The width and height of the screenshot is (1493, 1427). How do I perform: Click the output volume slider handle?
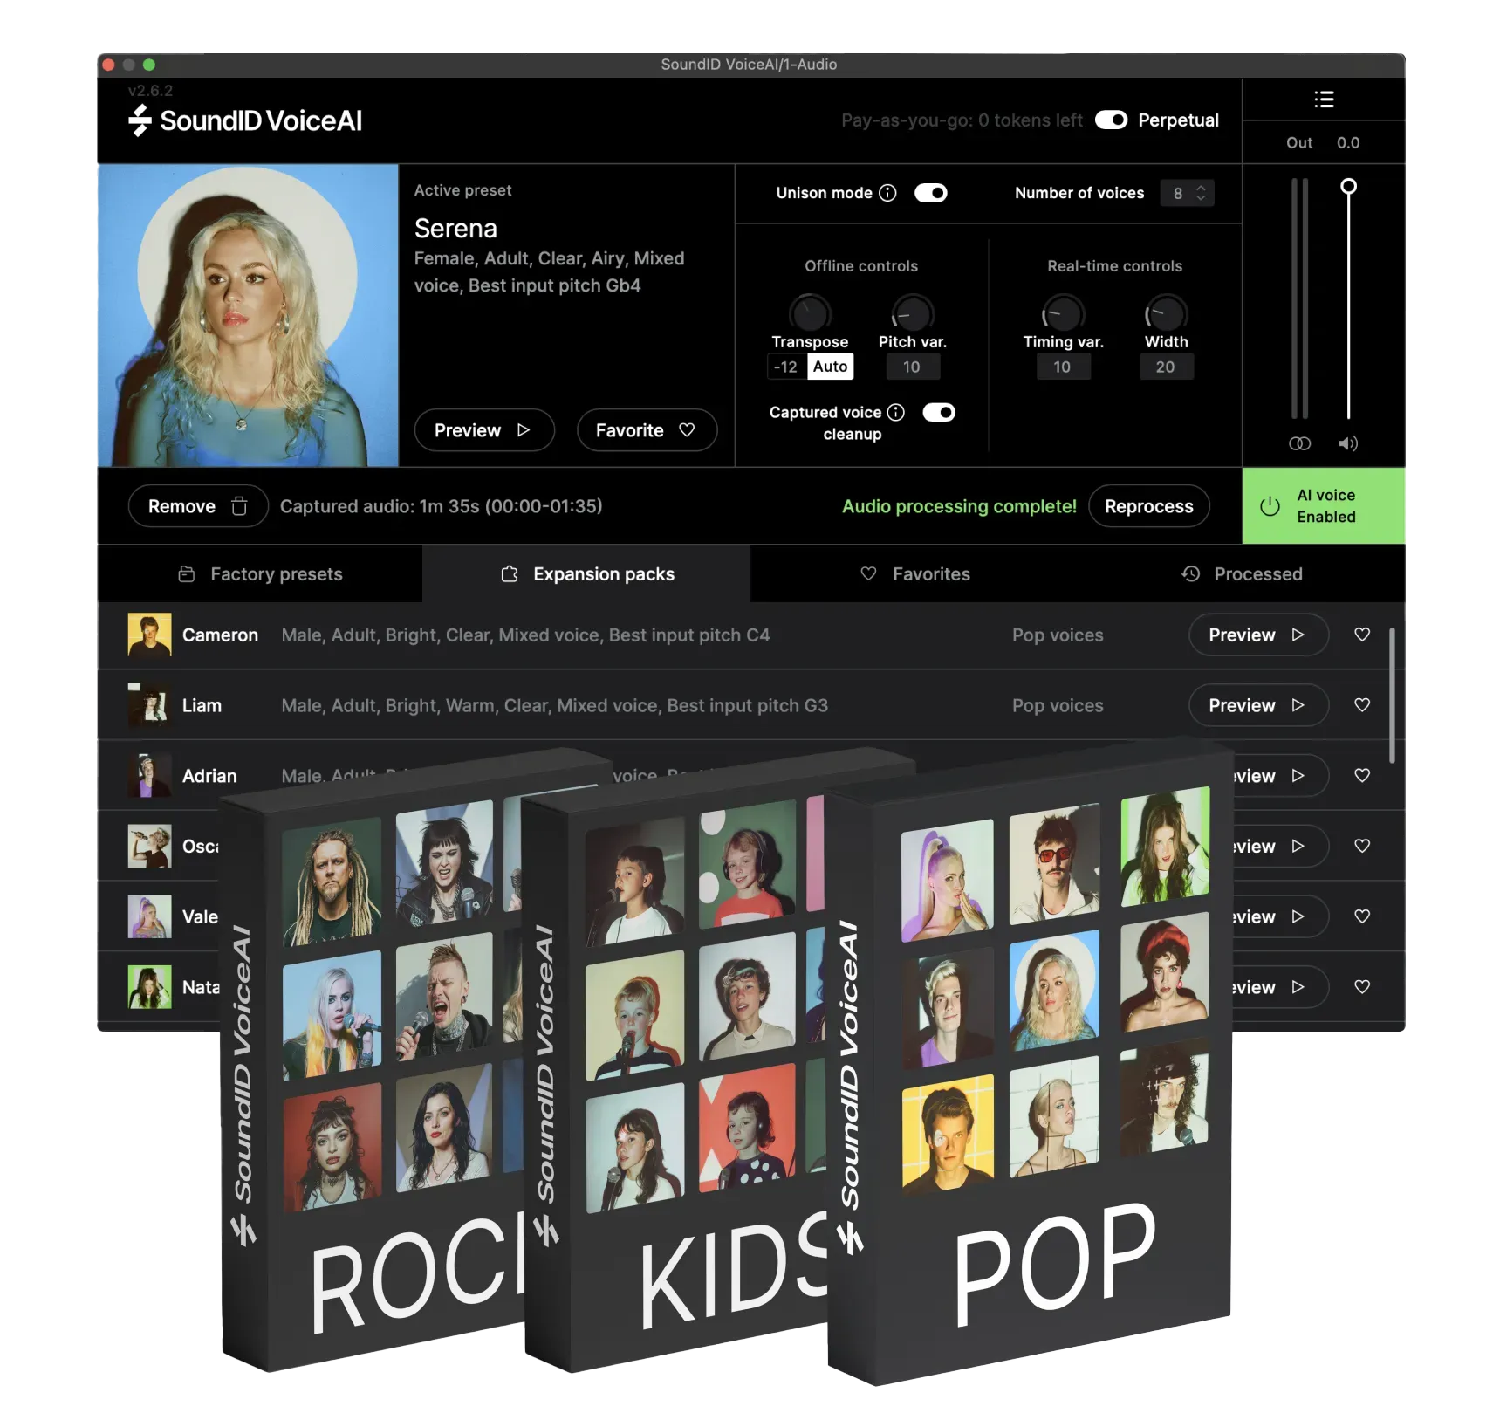pyautogui.click(x=1348, y=186)
